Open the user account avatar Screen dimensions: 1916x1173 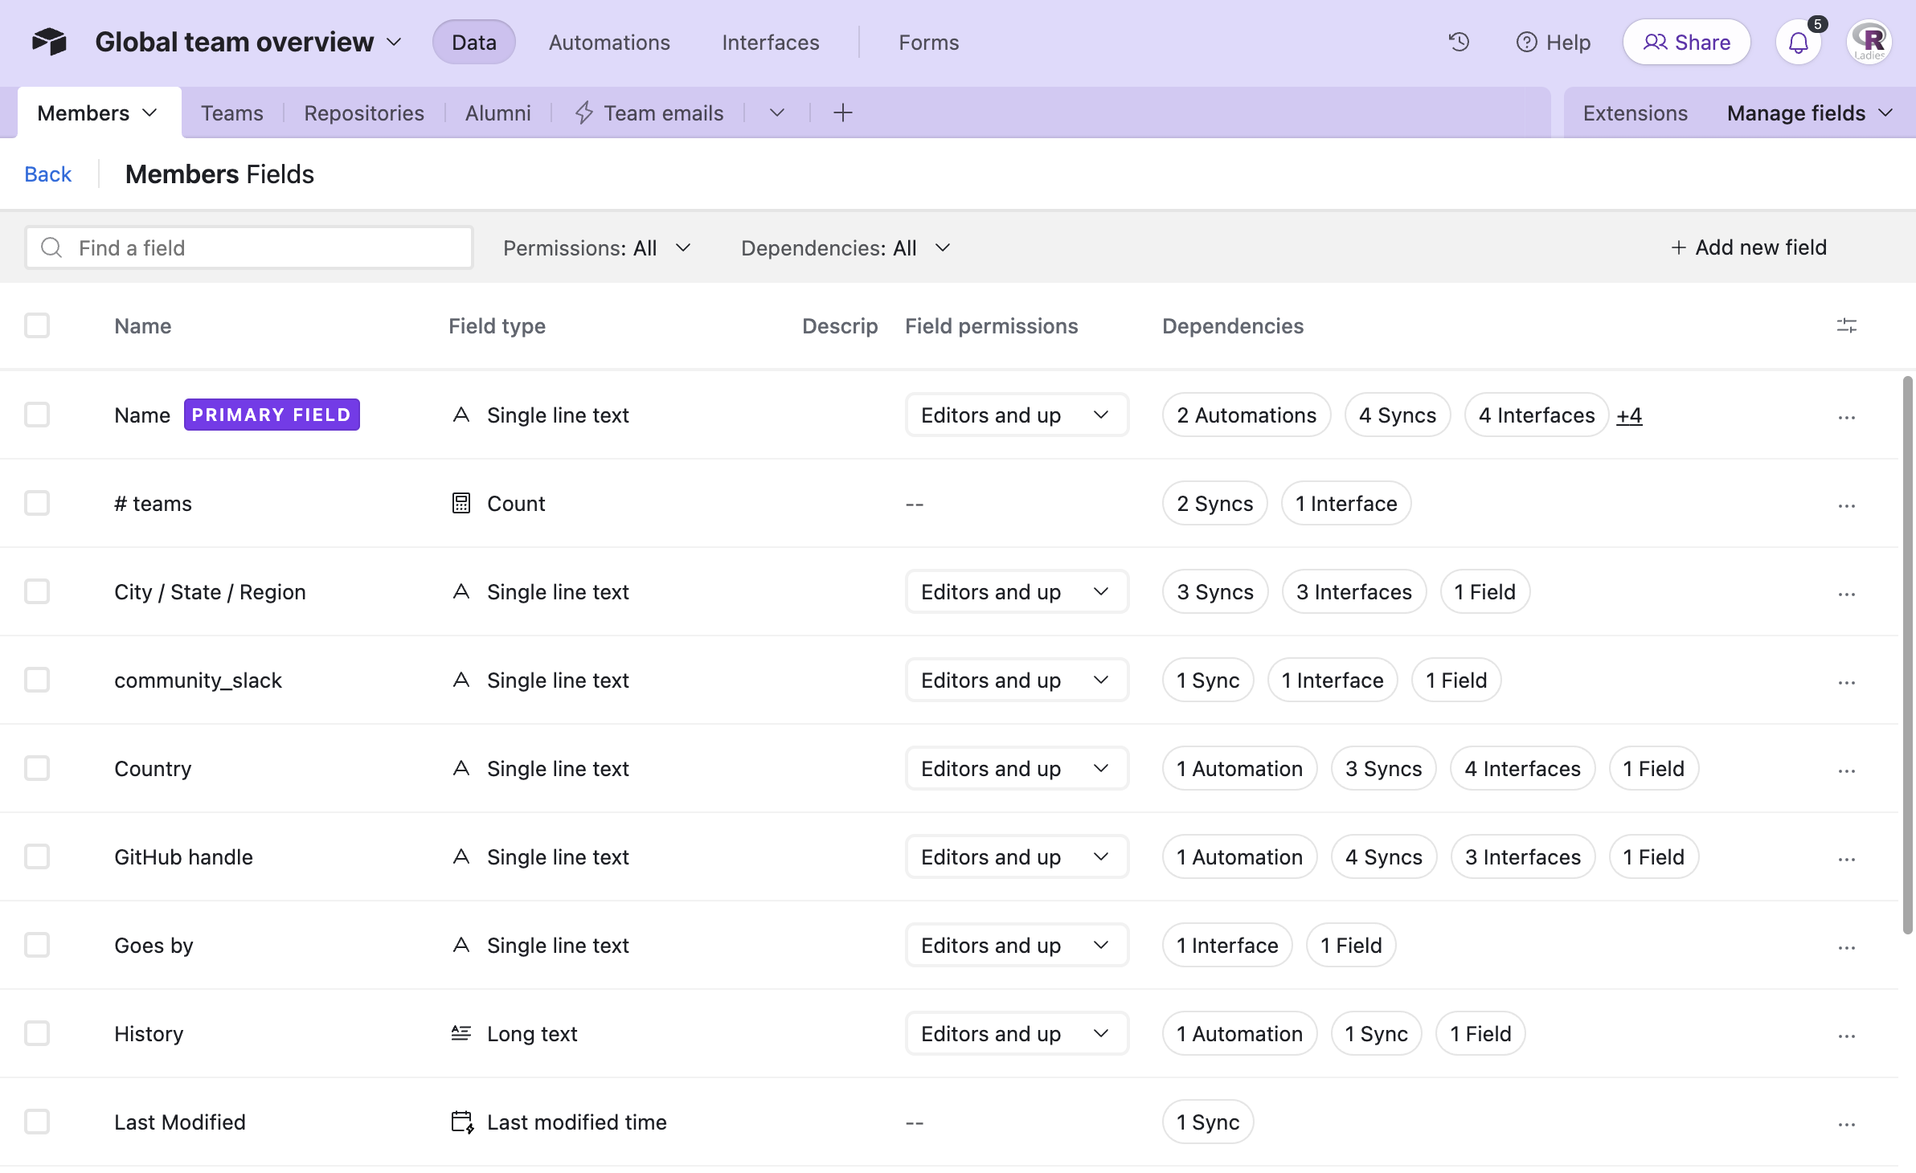(x=1869, y=42)
